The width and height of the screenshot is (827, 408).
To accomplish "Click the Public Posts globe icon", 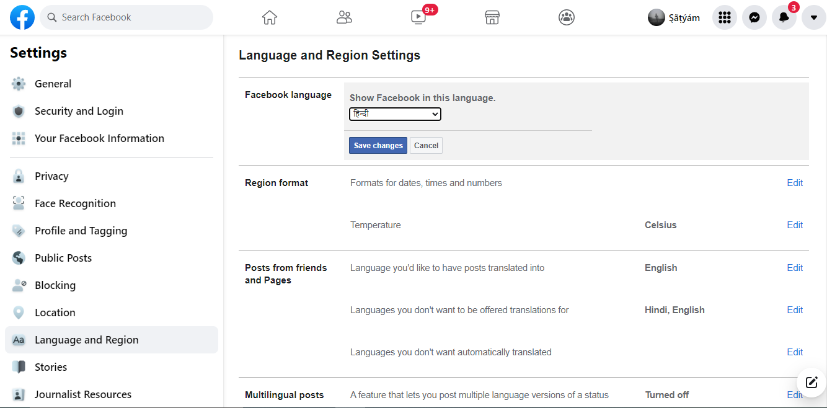I will pyautogui.click(x=19, y=258).
